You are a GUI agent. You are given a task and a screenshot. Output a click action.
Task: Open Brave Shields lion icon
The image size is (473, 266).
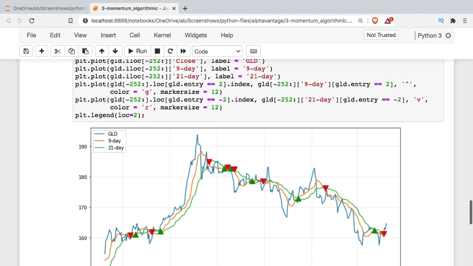click(x=375, y=21)
